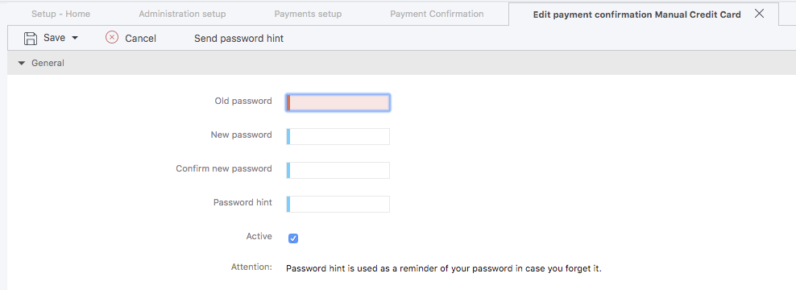Uncheck the Active checkbox

coord(293,238)
